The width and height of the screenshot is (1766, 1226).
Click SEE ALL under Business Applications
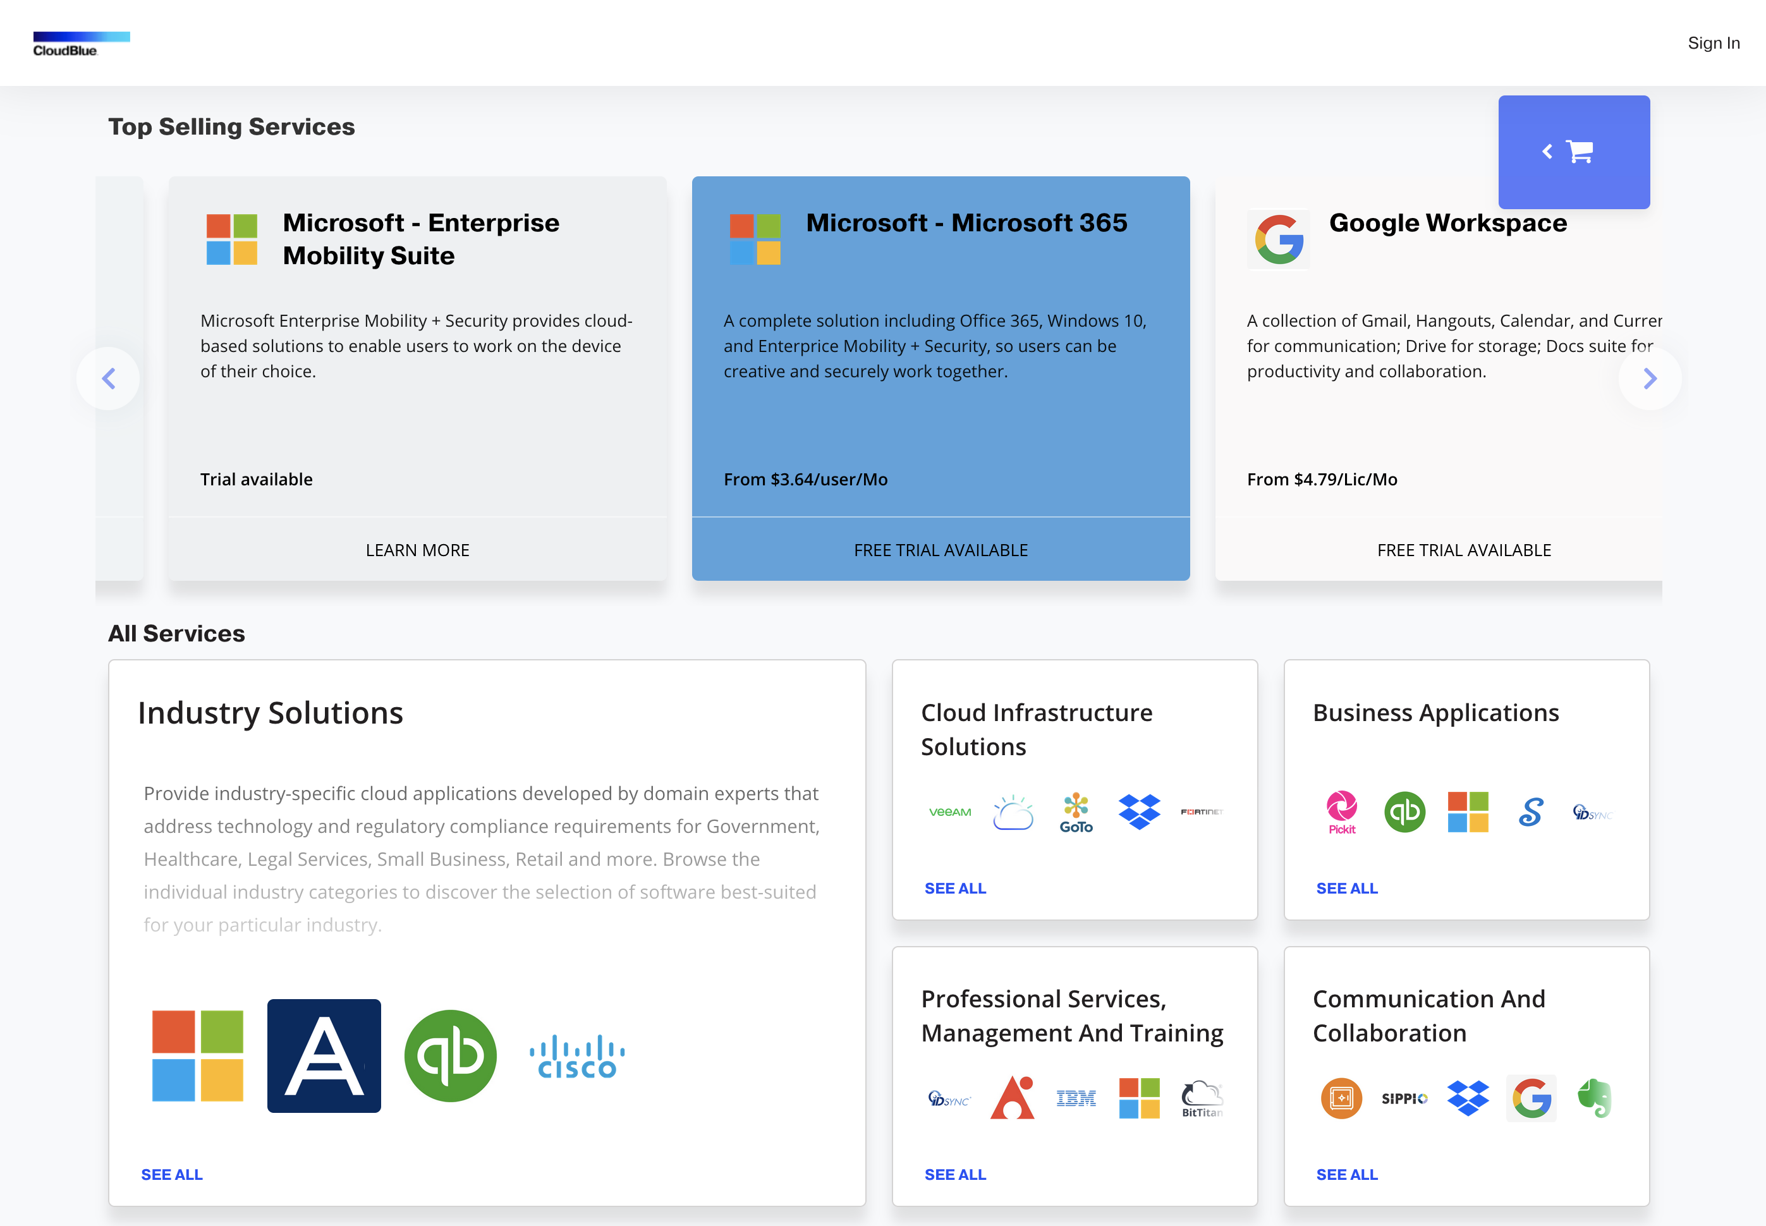(1346, 888)
